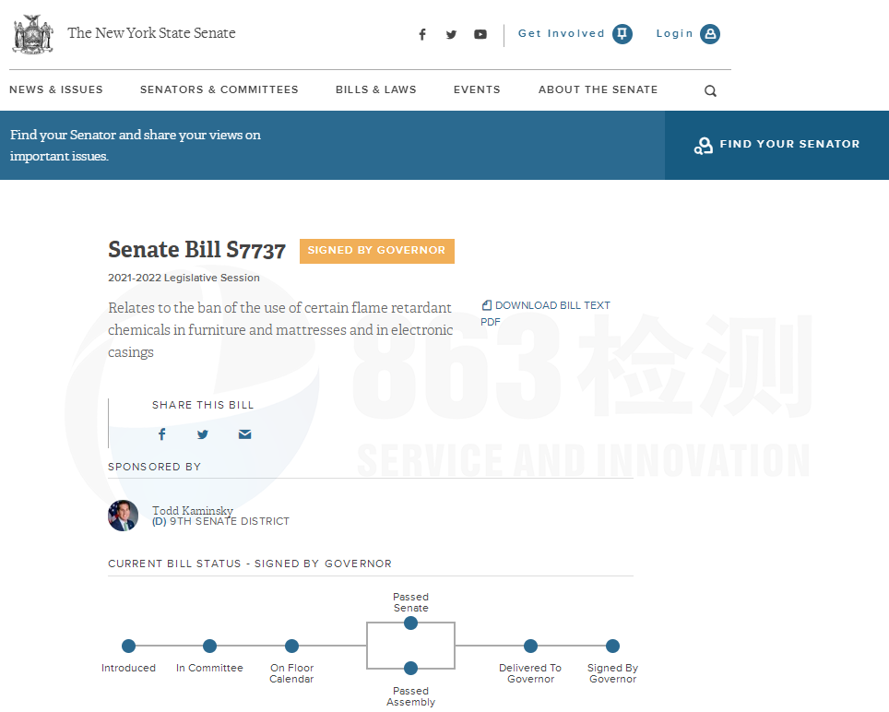889x712 pixels.
Task: Open the Senate's Twitter page in the header
Action: click(451, 34)
